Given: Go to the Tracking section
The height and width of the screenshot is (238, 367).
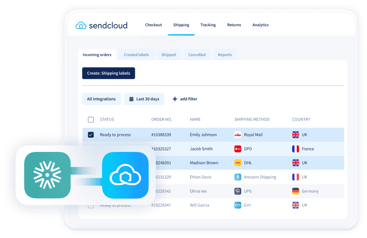Looking at the screenshot, I should point(208,25).
